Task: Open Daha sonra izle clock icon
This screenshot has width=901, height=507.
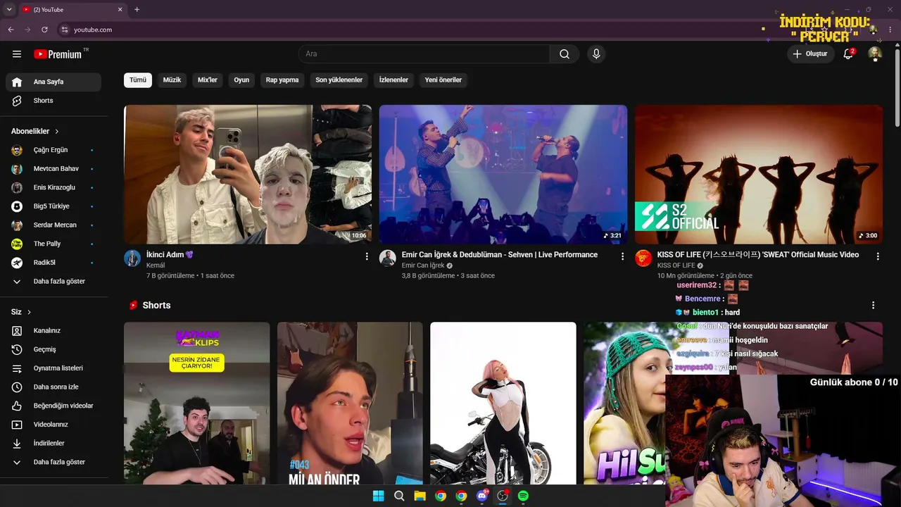Action: [17, 387]
